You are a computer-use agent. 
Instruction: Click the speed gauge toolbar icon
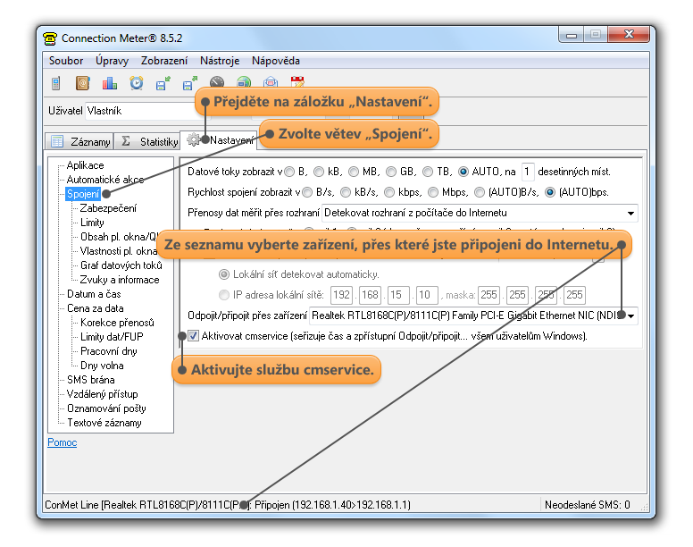(x=217, y=82)
